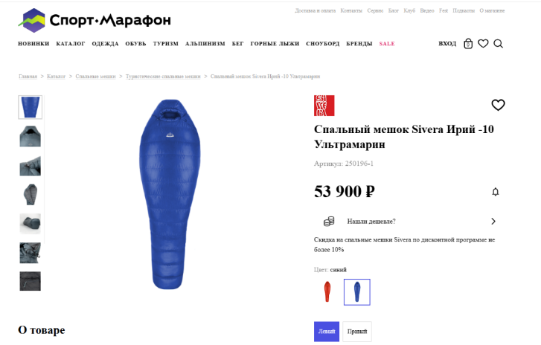Expand the Нашли дешевле arrow
541x345 pixels.
tap(493, 222)
